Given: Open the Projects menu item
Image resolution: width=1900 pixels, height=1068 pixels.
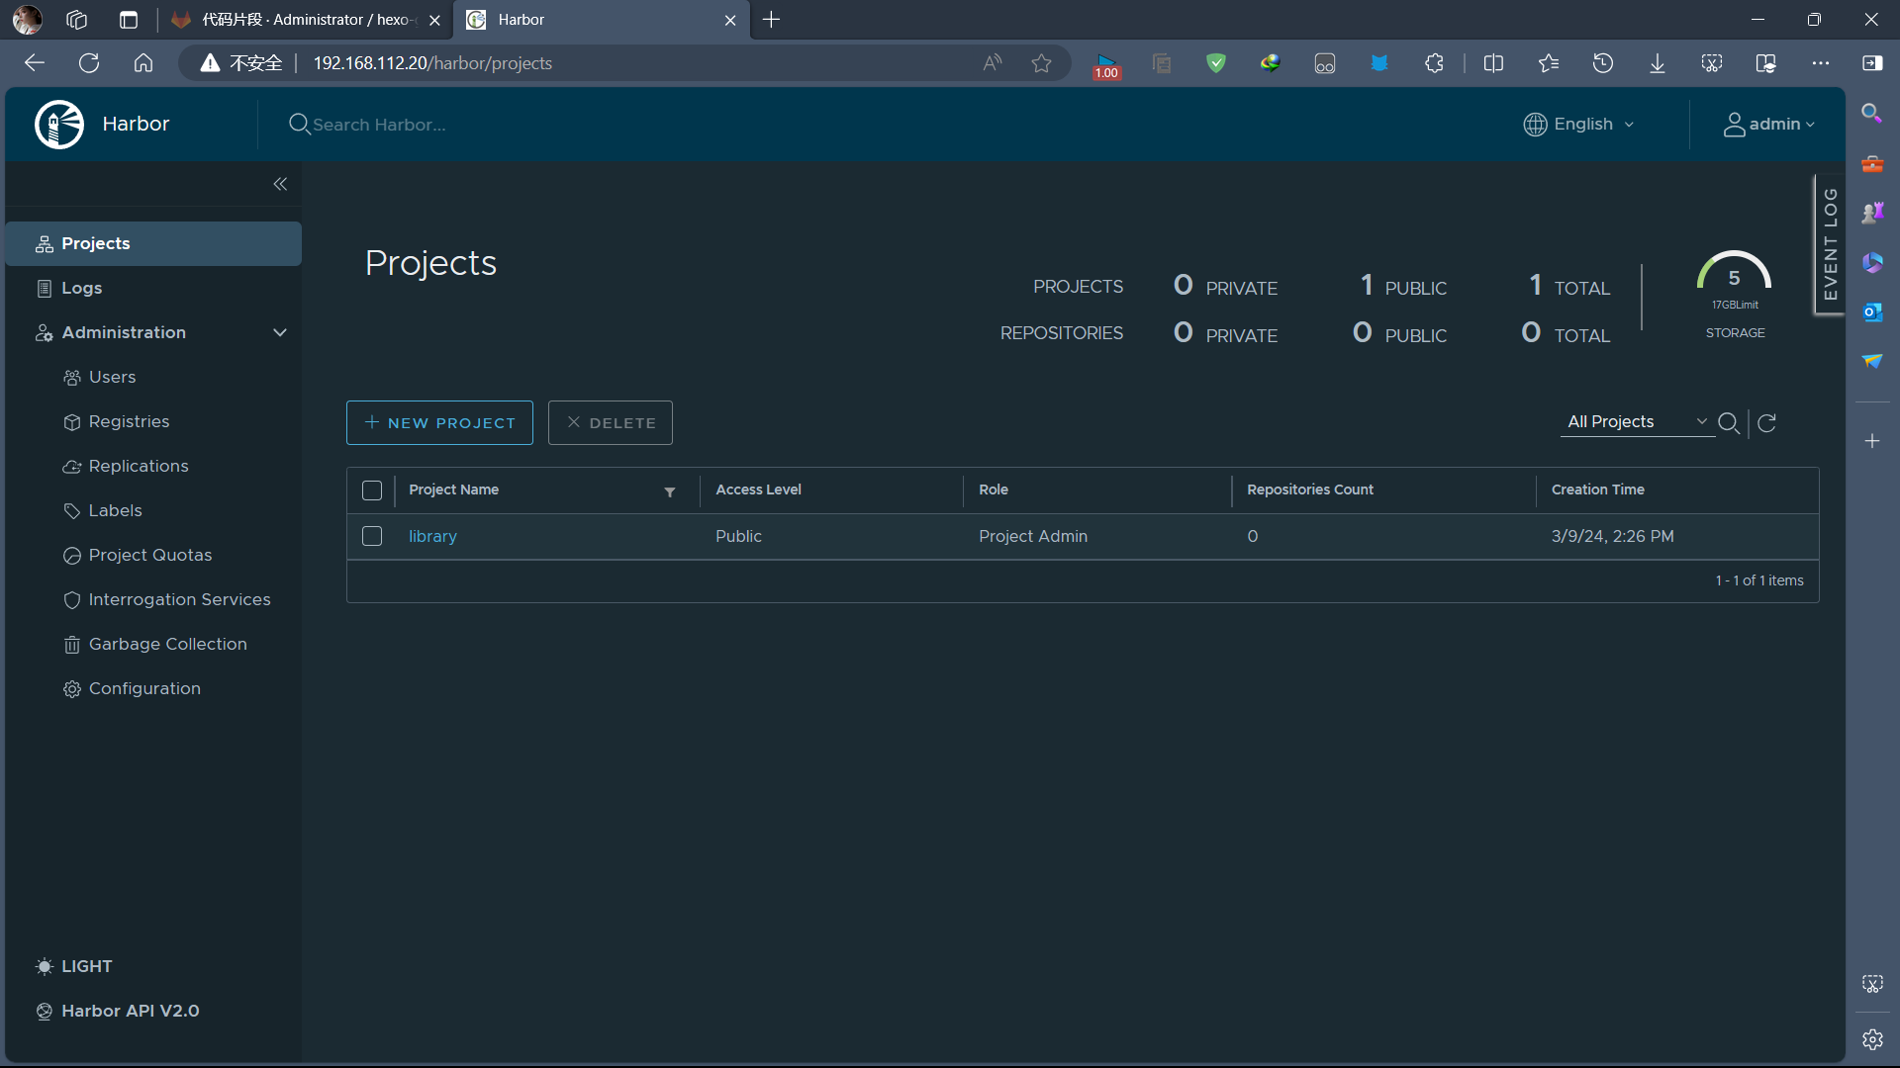Looking at the screenshot, I should tap(153, 244).
